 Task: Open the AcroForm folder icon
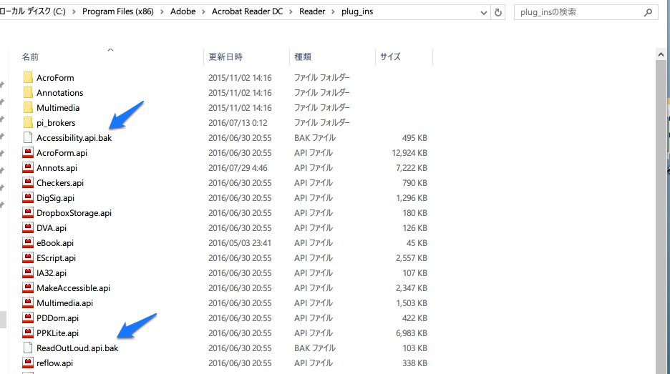28,77
